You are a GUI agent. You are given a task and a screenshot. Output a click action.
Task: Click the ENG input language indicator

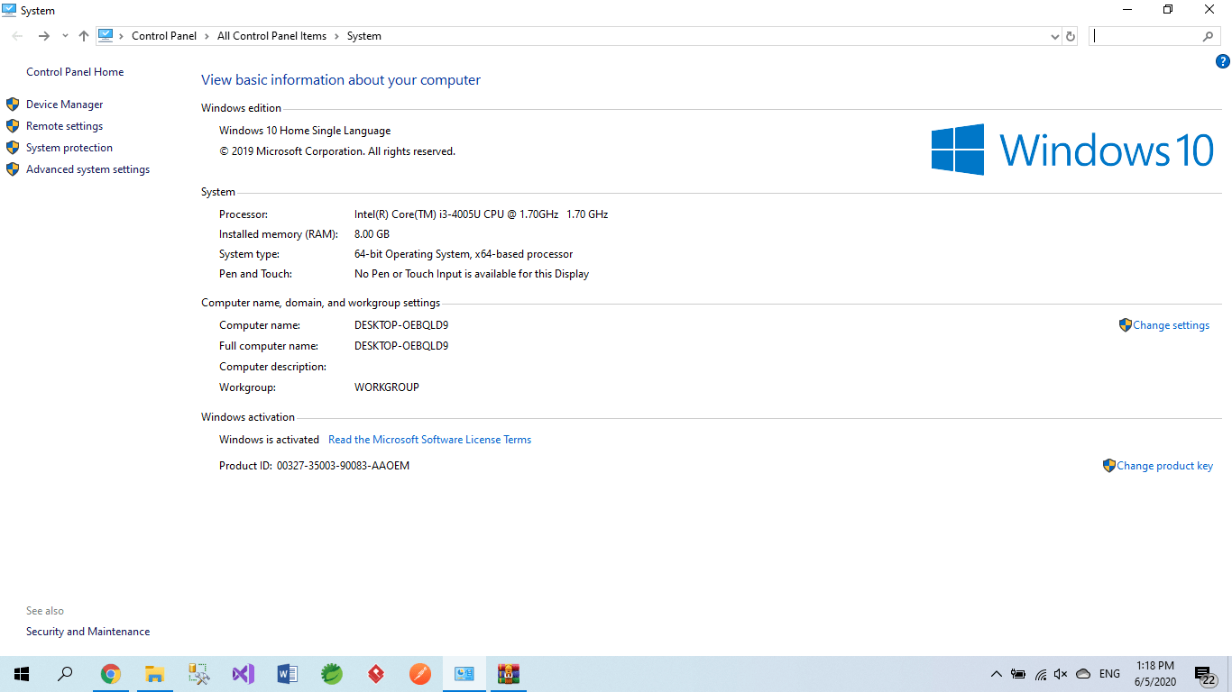(x=1110, y=674)
